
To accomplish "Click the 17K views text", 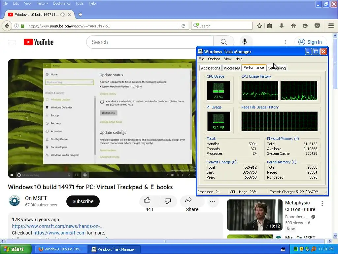I will click(x=22, y=220).
